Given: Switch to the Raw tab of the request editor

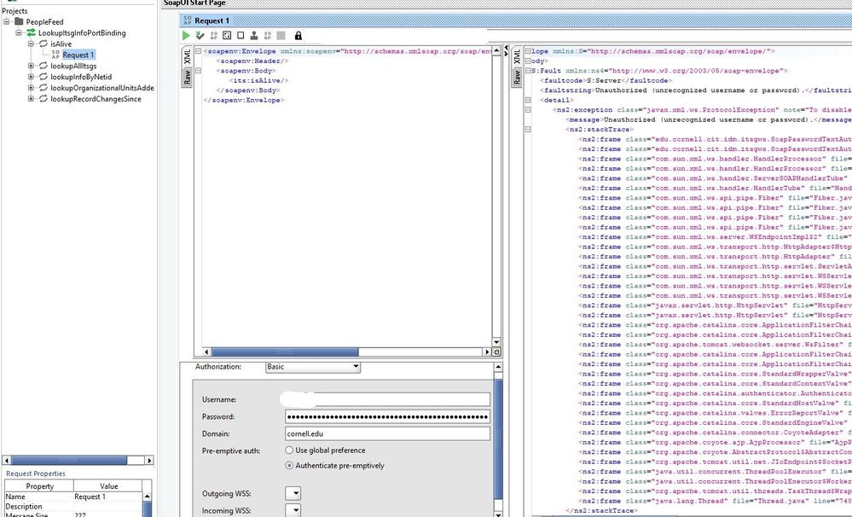Looking at the screenshot, I should click(x=188, y=78).
